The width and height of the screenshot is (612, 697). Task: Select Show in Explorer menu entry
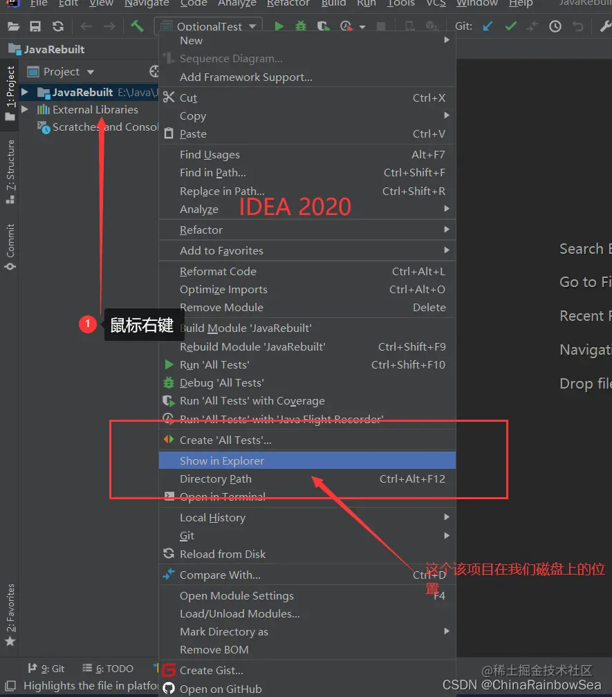point(307,461)
